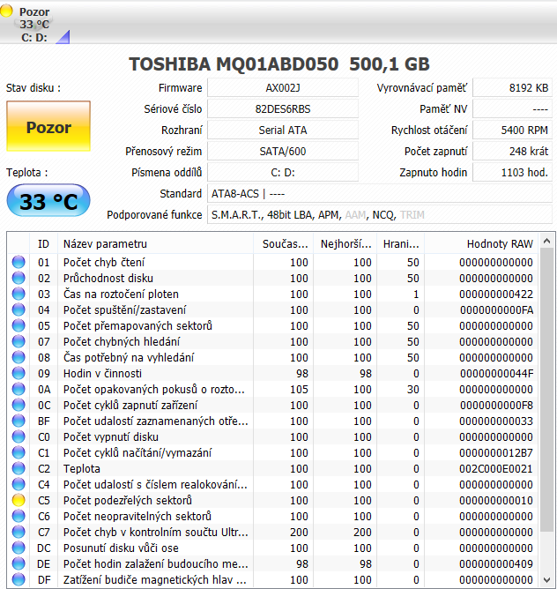The width and height of the screenshot is (557, 589).
Task: Click status icon for Počet cyklů zapnutí zařízení
Action: coord(19,405)
